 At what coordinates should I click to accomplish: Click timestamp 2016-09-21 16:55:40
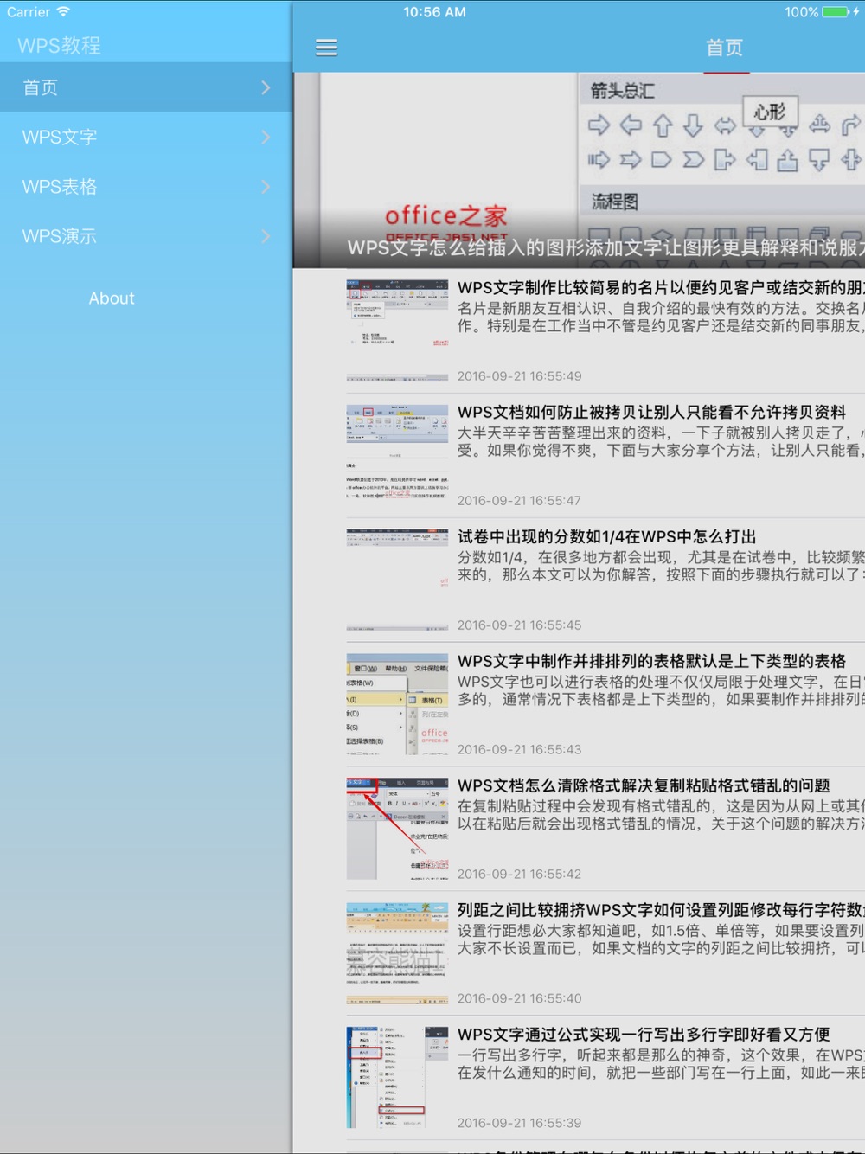[519, 999]
